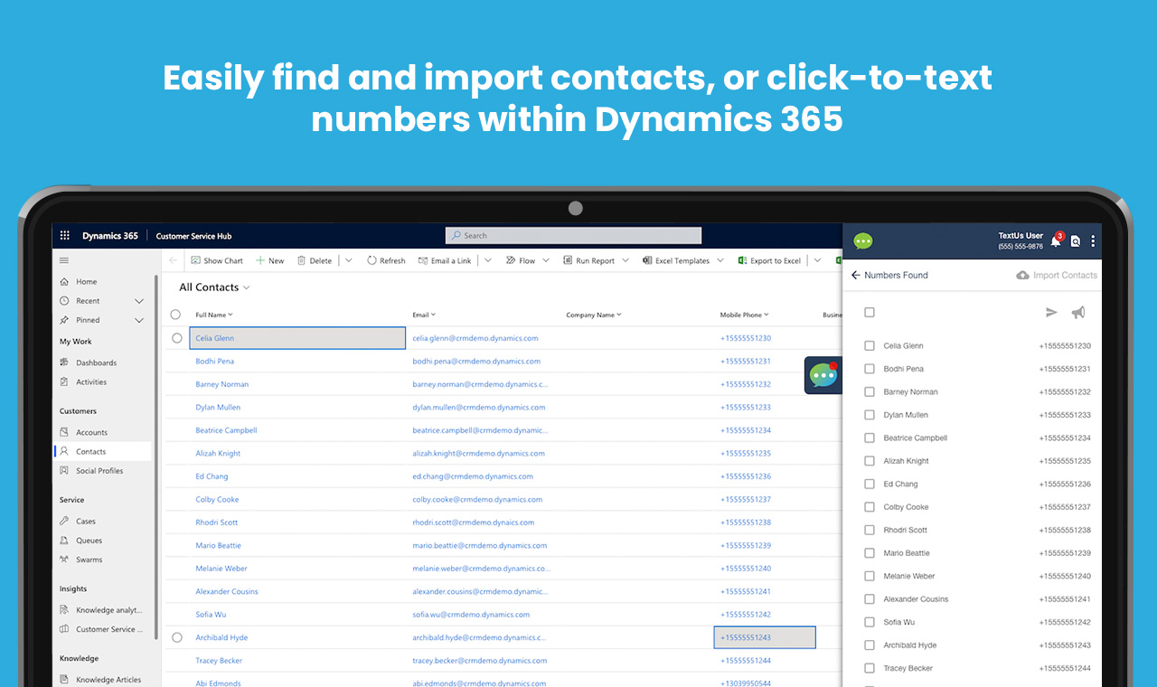Viewport: 1157px width, 687px height.
Task: Click grid phone number +15555551237
Action: 746,499
